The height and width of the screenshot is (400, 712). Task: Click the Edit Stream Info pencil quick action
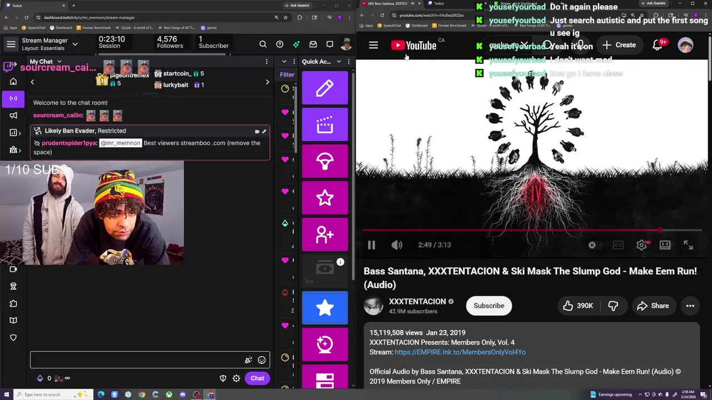tap(325, 88)
